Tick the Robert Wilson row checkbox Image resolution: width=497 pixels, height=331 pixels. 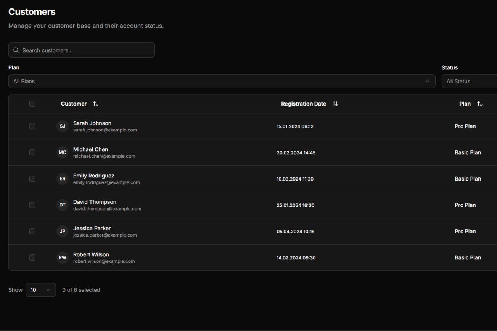(32, 257)
